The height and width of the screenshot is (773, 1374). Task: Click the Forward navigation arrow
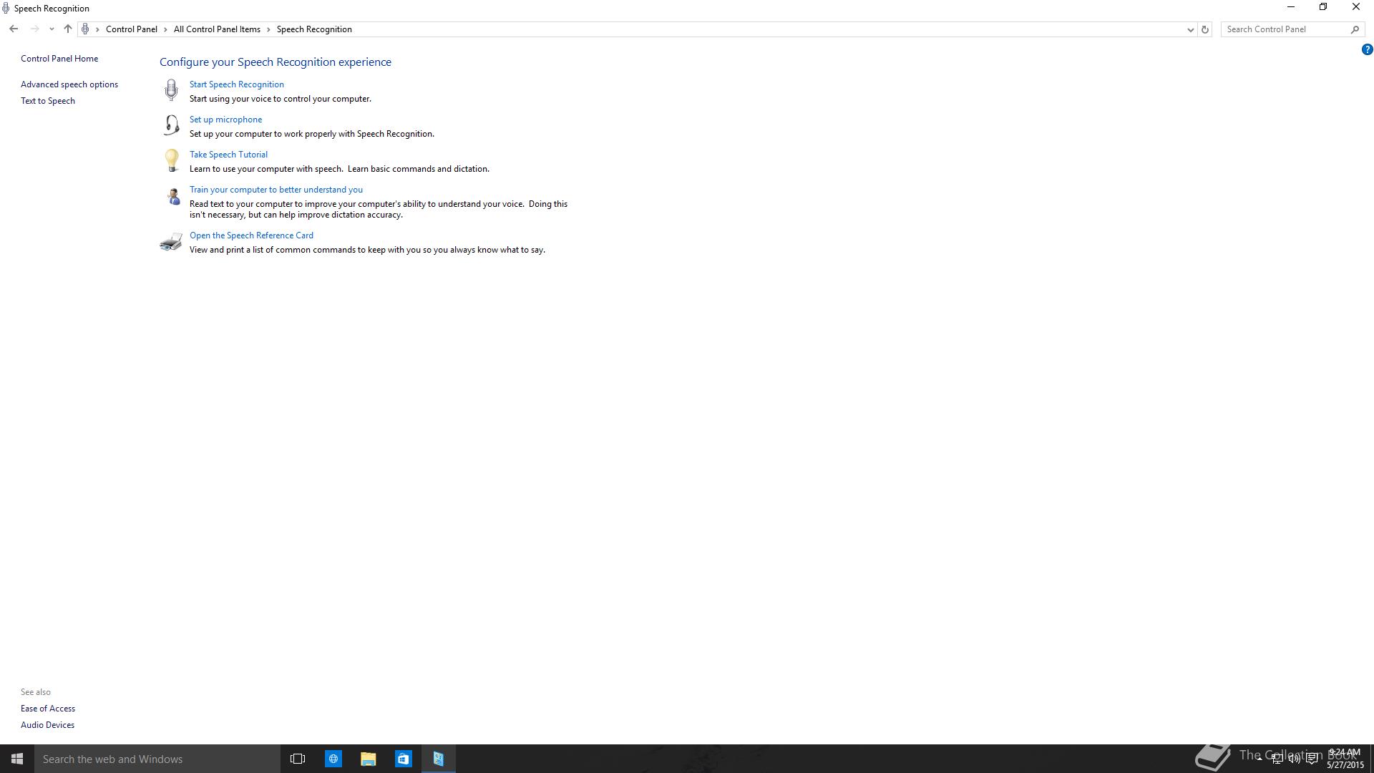(x=34, y=29)
